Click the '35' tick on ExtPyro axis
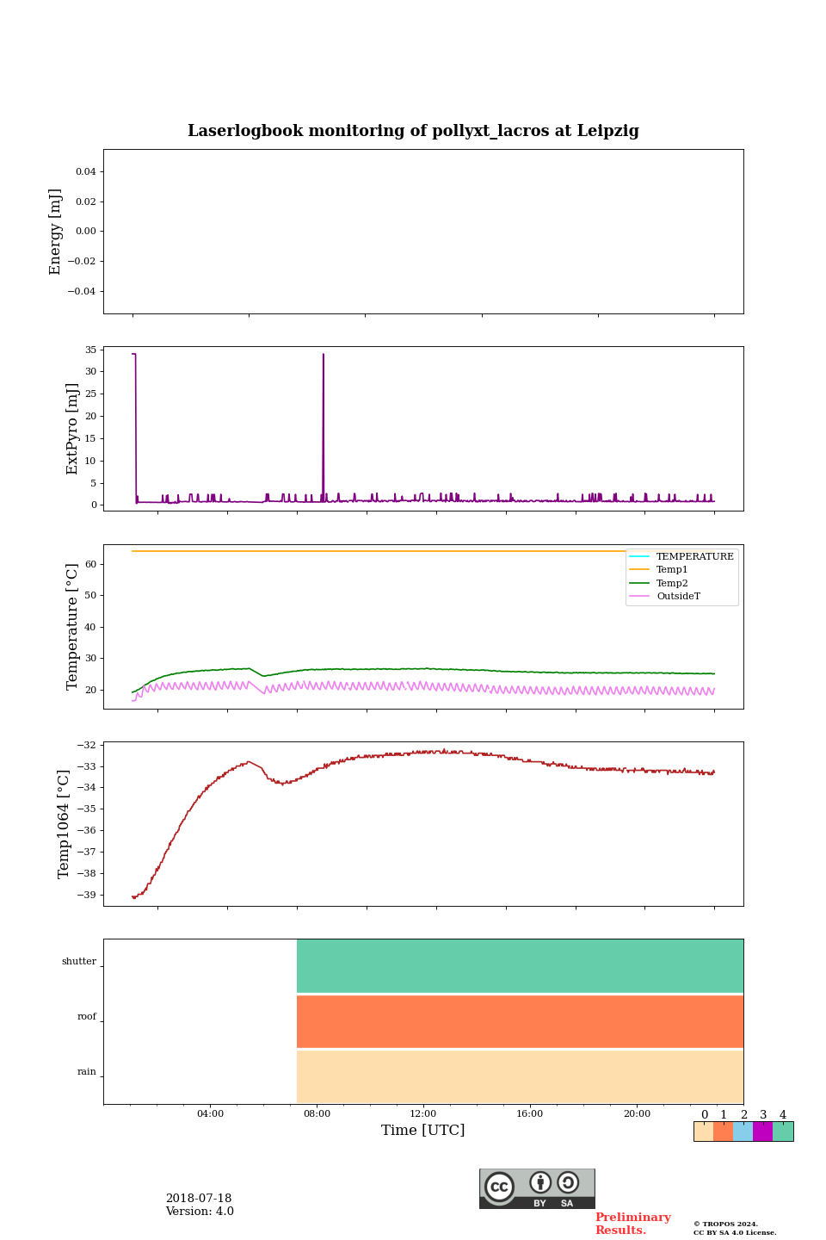 (90, 350)
